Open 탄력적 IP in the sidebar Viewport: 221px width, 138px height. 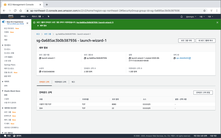tap(7, 116)
